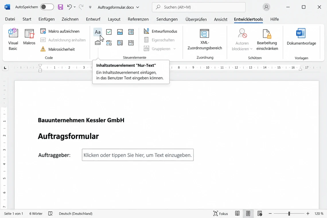The width and height of the screenshot is (327, 218).
Task: Switch to the Start tab
Action: pos(27,19)
